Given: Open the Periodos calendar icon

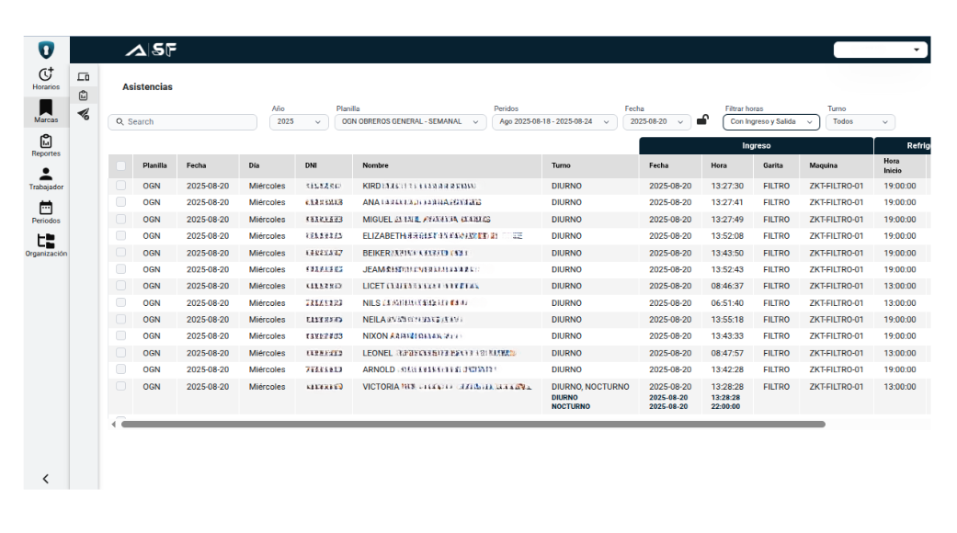Looking at the screenshot, I should coord(46,208).
